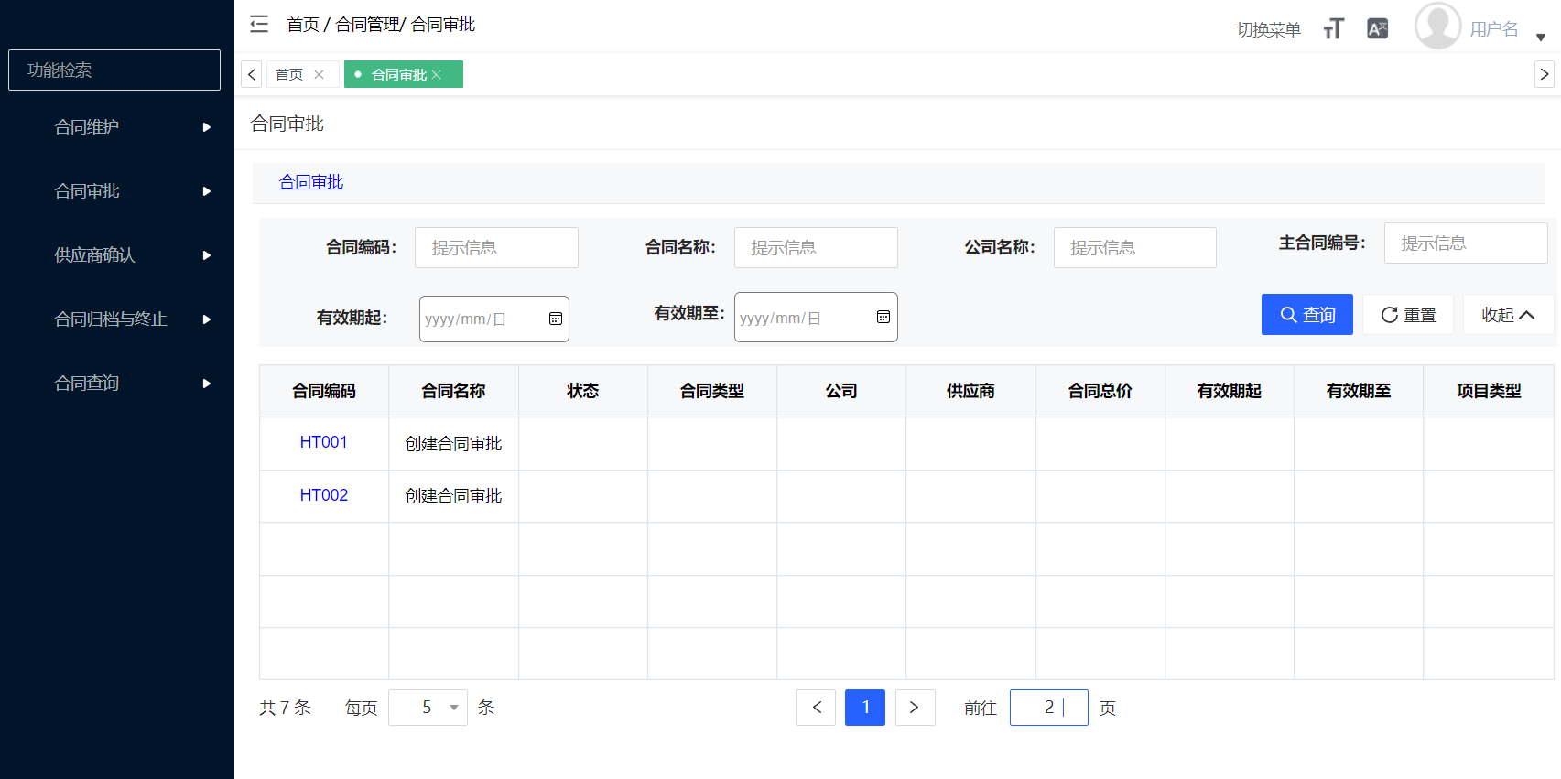Go to the next page
Image resolution: width=1561 pixels, height=779 pixels.
915,708
